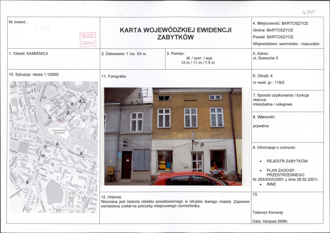Click the '11. Fotografia:' heading
Viewport: 330px width, 233px height.
[114, 76]
